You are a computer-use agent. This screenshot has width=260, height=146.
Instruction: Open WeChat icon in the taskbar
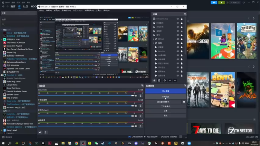(x=96, y=143)
